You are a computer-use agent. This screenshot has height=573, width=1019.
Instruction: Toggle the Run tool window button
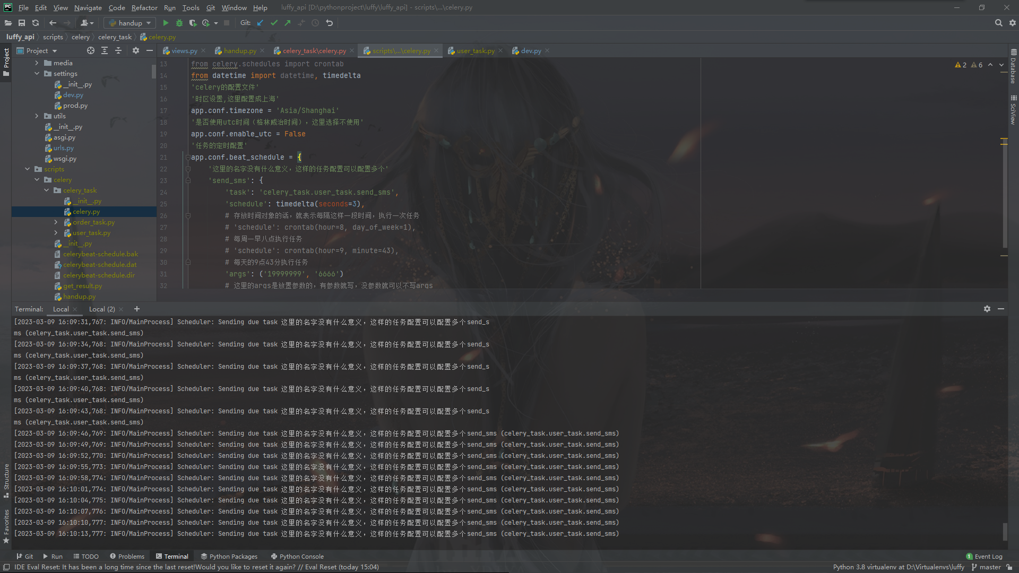coord(53,556)
